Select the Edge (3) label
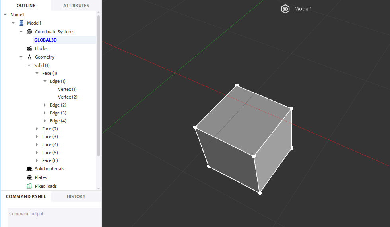This screenshot has height=227, width=390. [x=58, y=113]
